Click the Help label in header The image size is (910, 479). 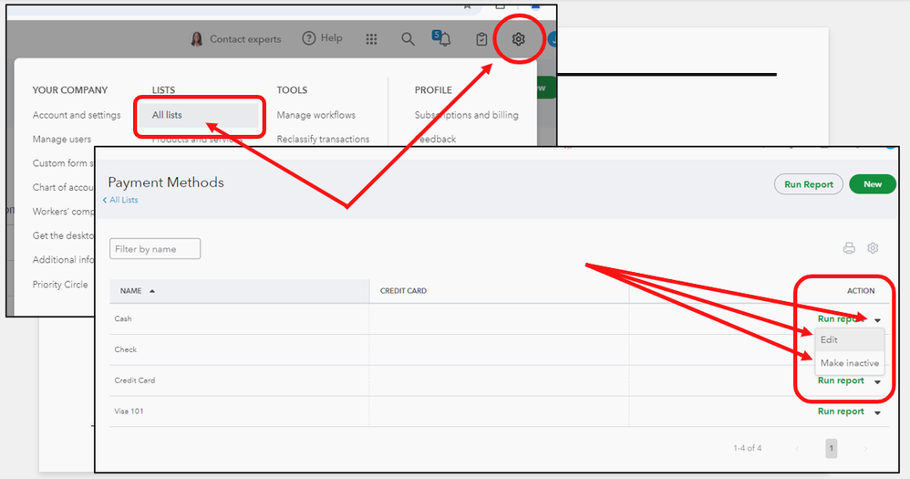[x=331, y=38]
